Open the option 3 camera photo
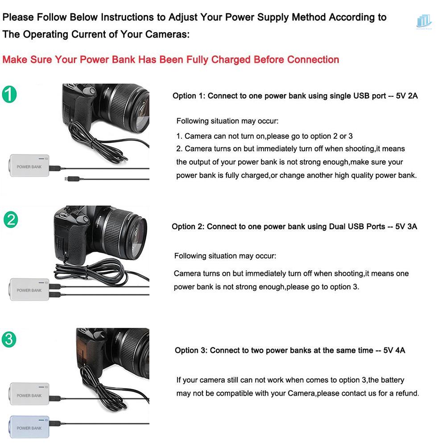446x446 pixels. pos(113,368)
